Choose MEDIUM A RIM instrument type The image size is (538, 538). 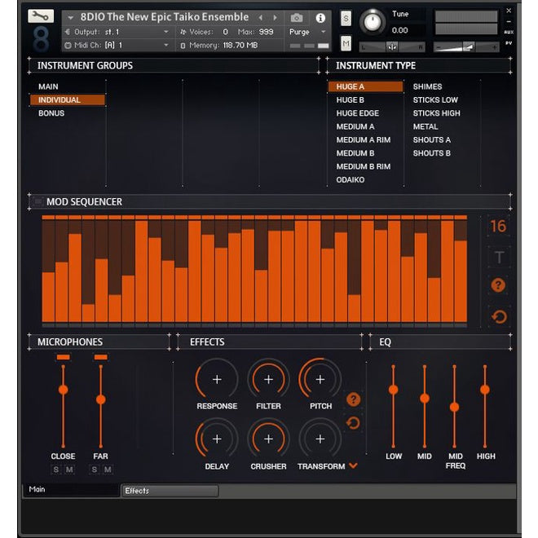(x=364, y=140)
